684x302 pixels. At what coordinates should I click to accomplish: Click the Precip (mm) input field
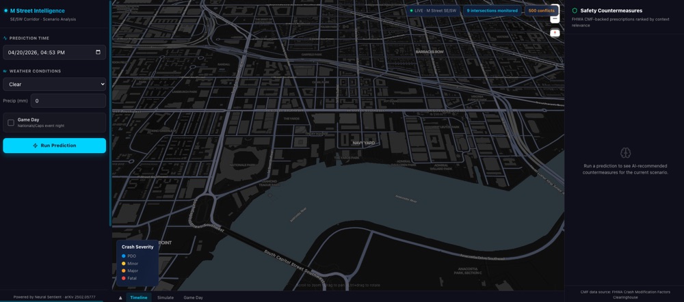(68, 100)
